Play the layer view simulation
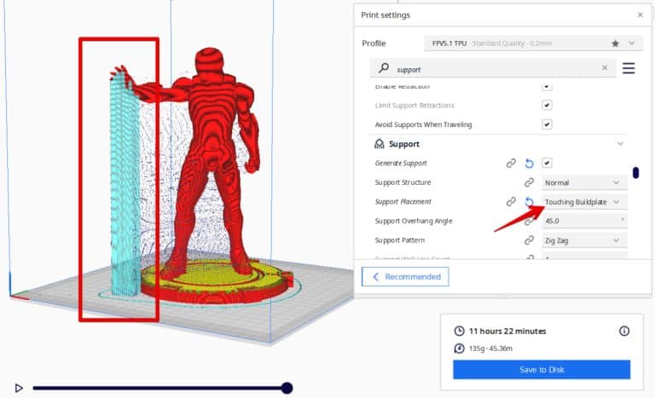 pos(19,388)
